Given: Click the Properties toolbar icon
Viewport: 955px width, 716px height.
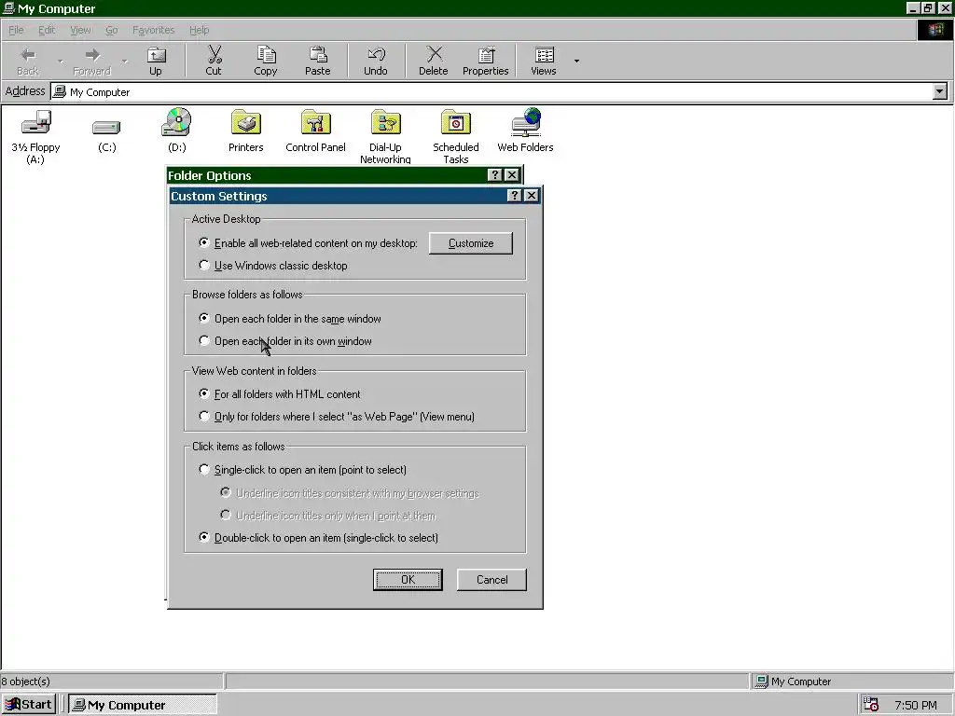Looking at the screenshot, I should (x=485, y=61).
